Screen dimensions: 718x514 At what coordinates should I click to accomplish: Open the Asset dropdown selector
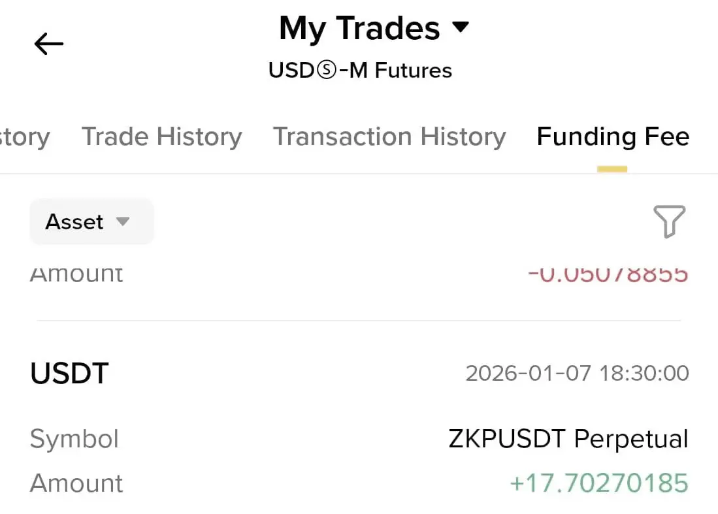[91, 222]
